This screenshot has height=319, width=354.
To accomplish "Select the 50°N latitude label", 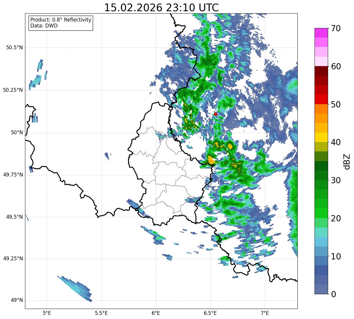I will pyautogui.click(x=16, y=132).
